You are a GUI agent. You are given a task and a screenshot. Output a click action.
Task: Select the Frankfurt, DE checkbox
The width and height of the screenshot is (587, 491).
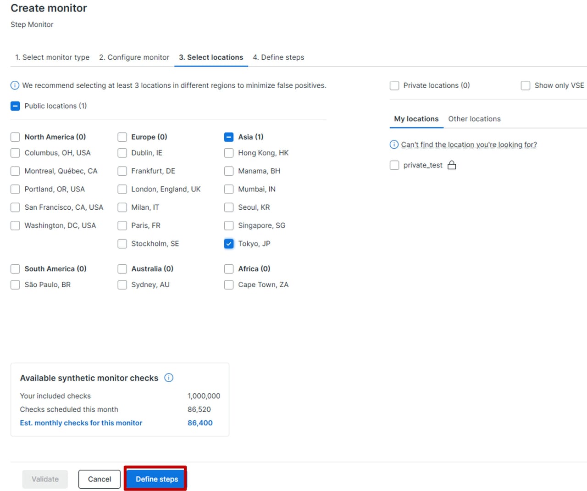[x=122, y=171]
